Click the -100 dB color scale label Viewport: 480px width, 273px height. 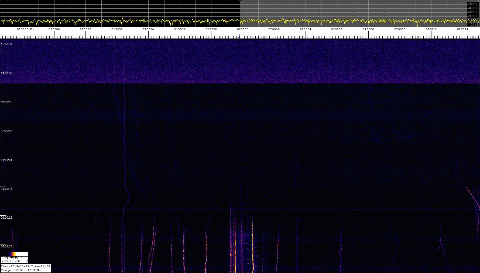coord(7,261)
